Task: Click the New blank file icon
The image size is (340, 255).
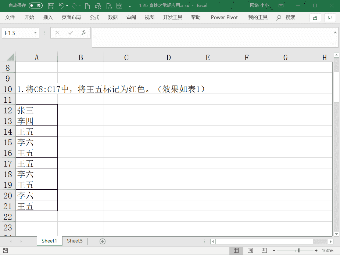Action: (87, 6)
